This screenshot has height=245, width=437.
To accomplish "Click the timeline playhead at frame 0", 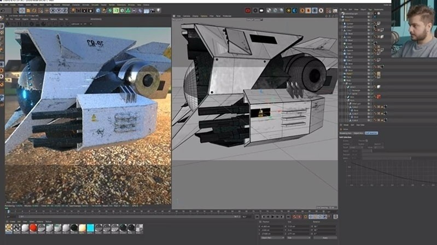I will tap(8, 212).
